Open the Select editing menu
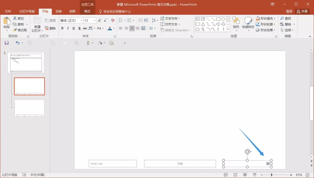 tap(287, 30)
